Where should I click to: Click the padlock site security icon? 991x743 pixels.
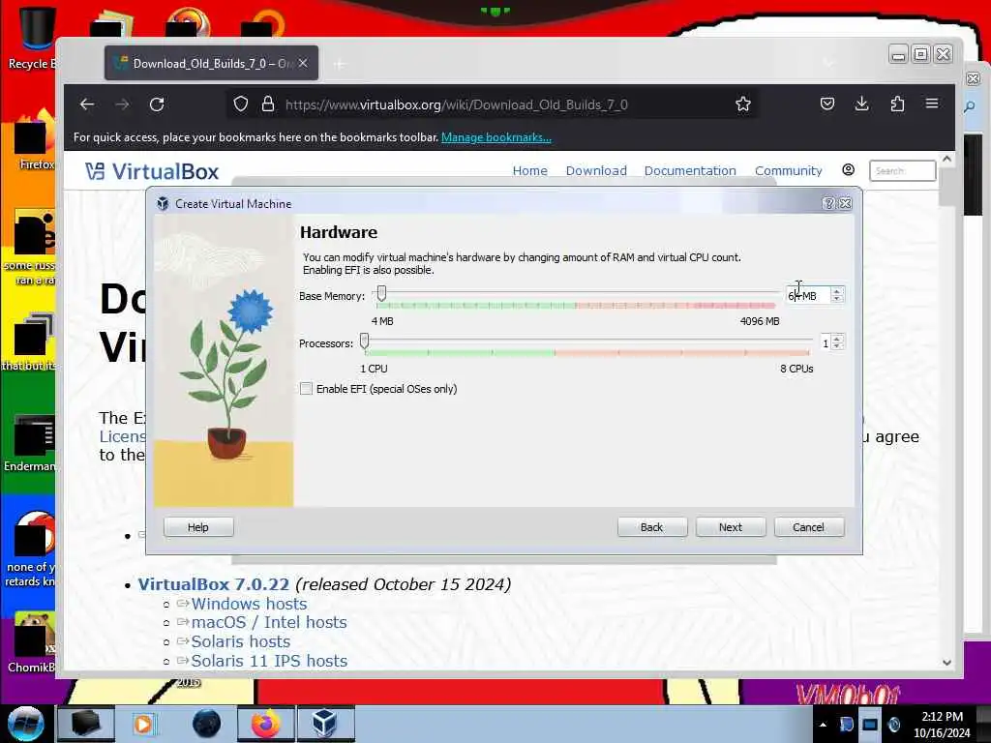pos(268,104)
